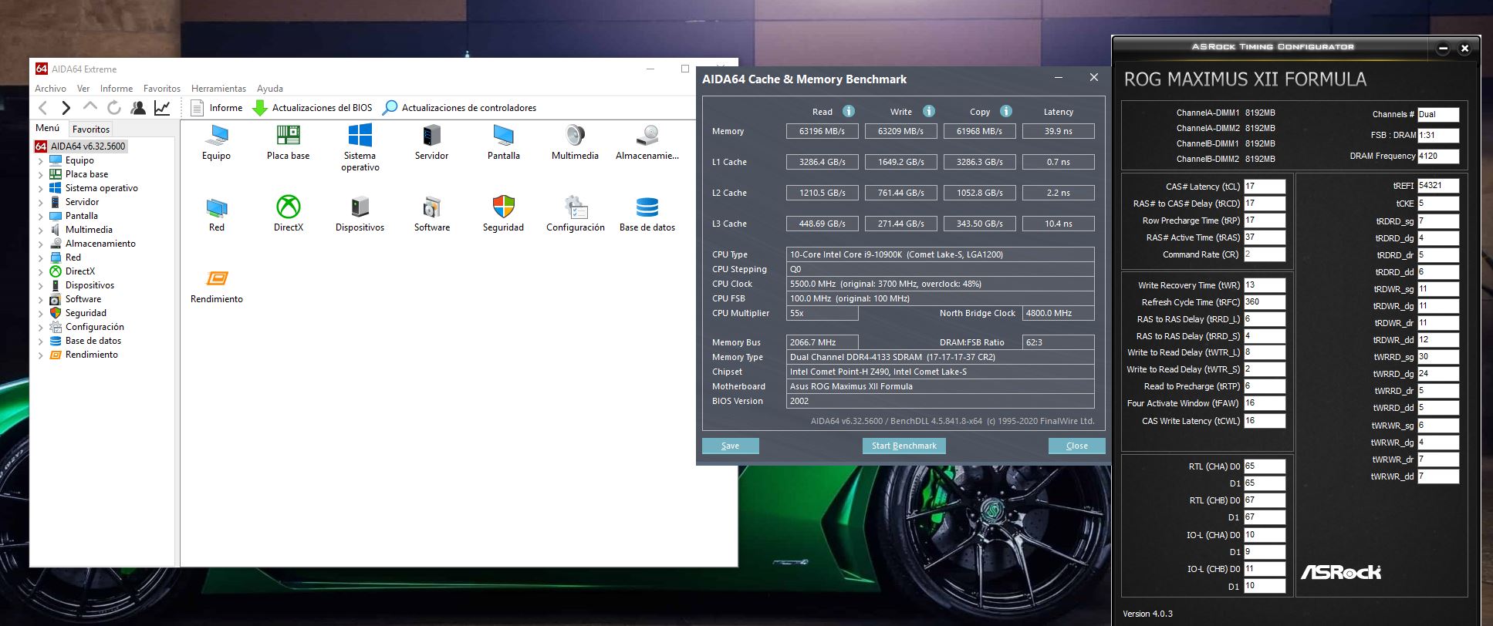Click the CAS# Latency (tCL) value field

click(1265, 187)
